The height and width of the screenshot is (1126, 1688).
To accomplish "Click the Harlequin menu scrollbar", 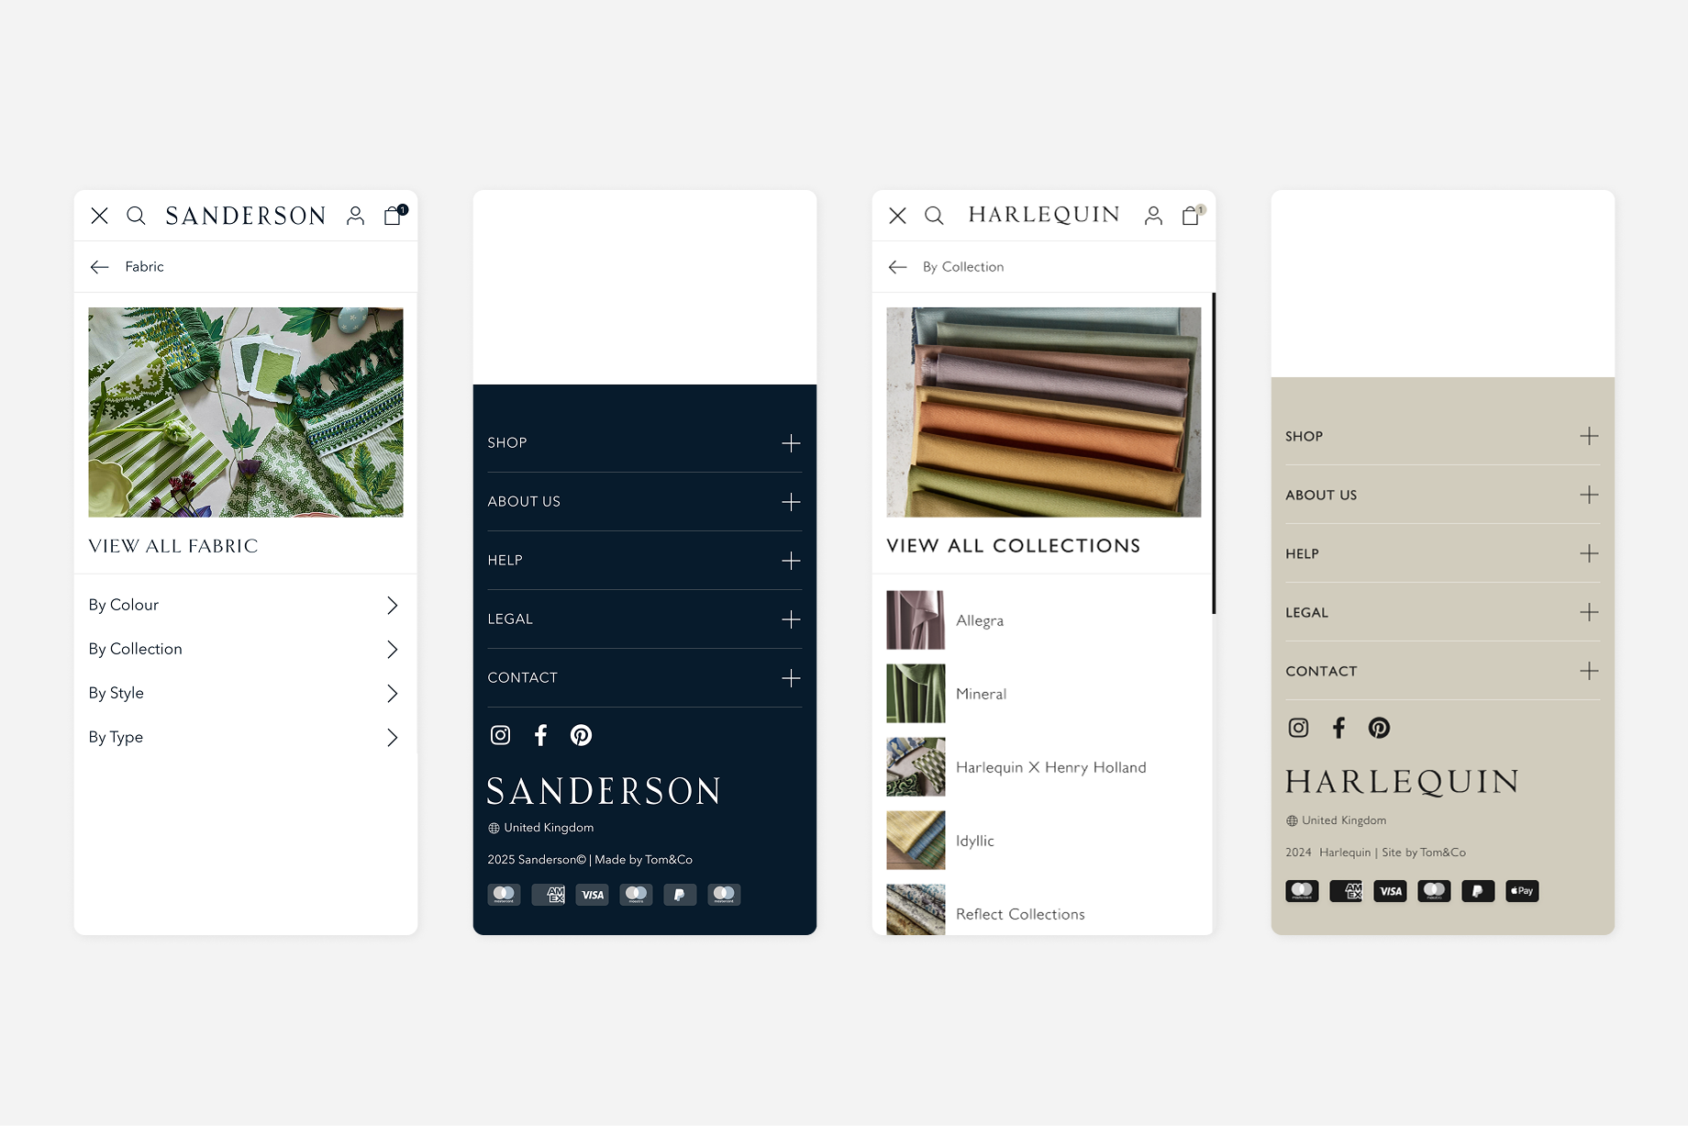I will (x=1214, y=453).
